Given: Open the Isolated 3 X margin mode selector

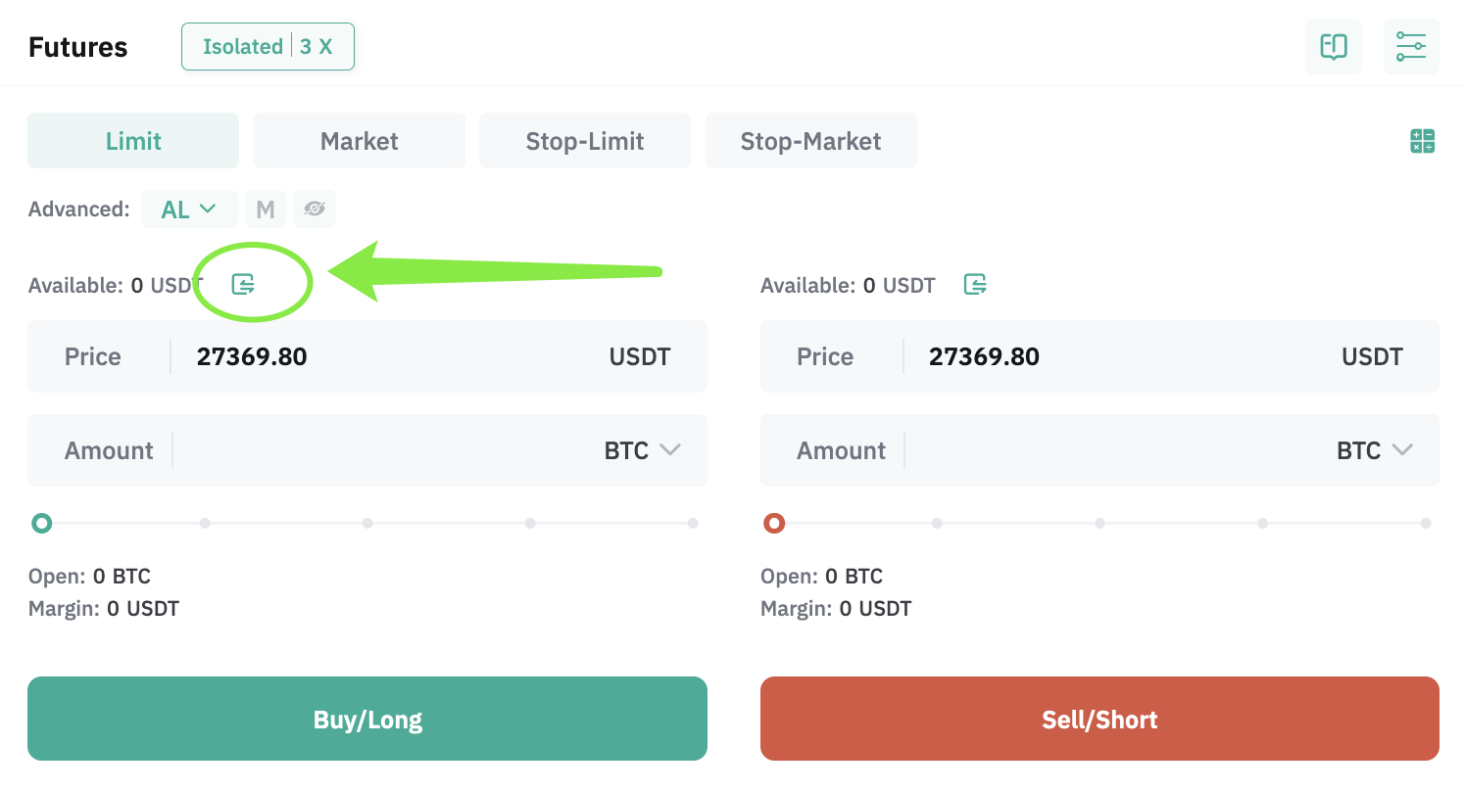Looking at the screenshot, I should tap(268, 46).
